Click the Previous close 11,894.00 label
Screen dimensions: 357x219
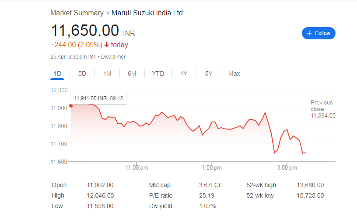(323, 109)
